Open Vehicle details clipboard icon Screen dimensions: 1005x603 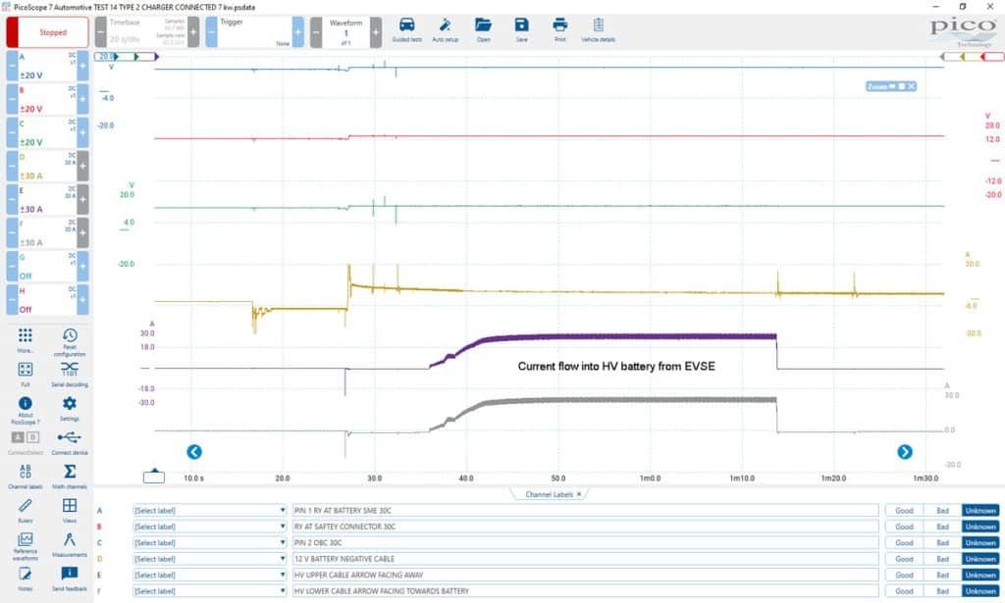coord(598,29)
